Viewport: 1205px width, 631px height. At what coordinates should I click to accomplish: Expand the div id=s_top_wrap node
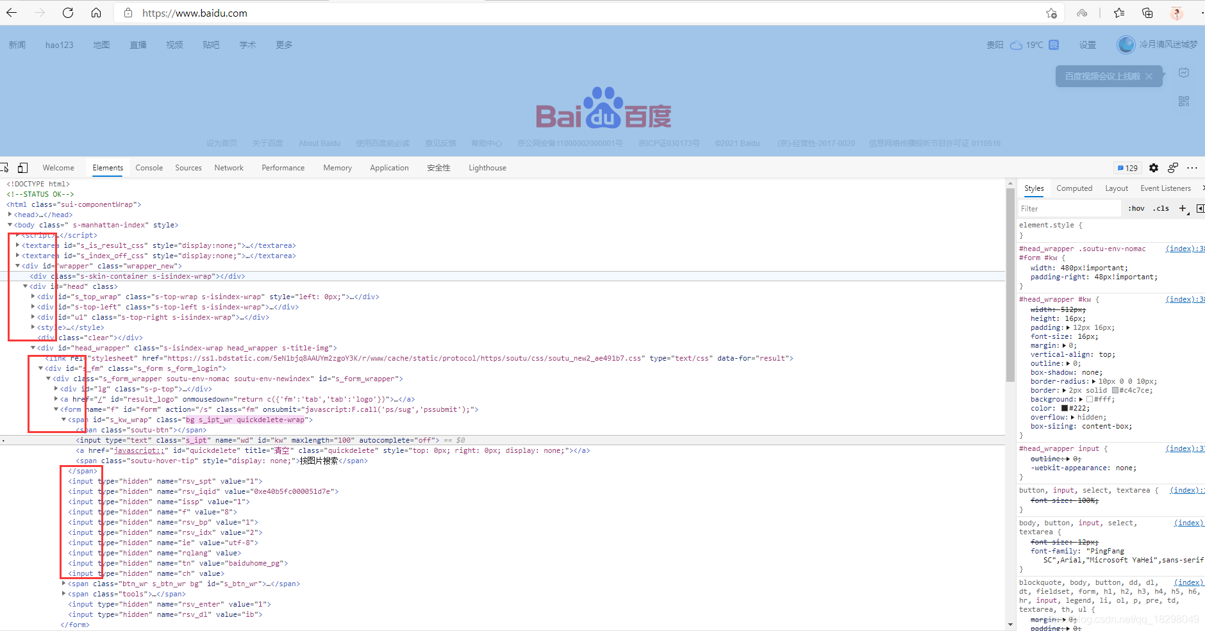(x=33, y=297)
